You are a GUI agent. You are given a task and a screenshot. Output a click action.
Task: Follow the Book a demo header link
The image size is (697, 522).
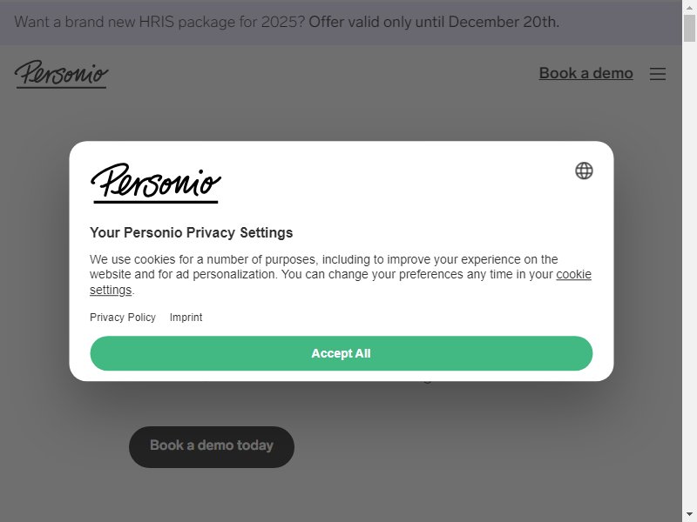585,73
